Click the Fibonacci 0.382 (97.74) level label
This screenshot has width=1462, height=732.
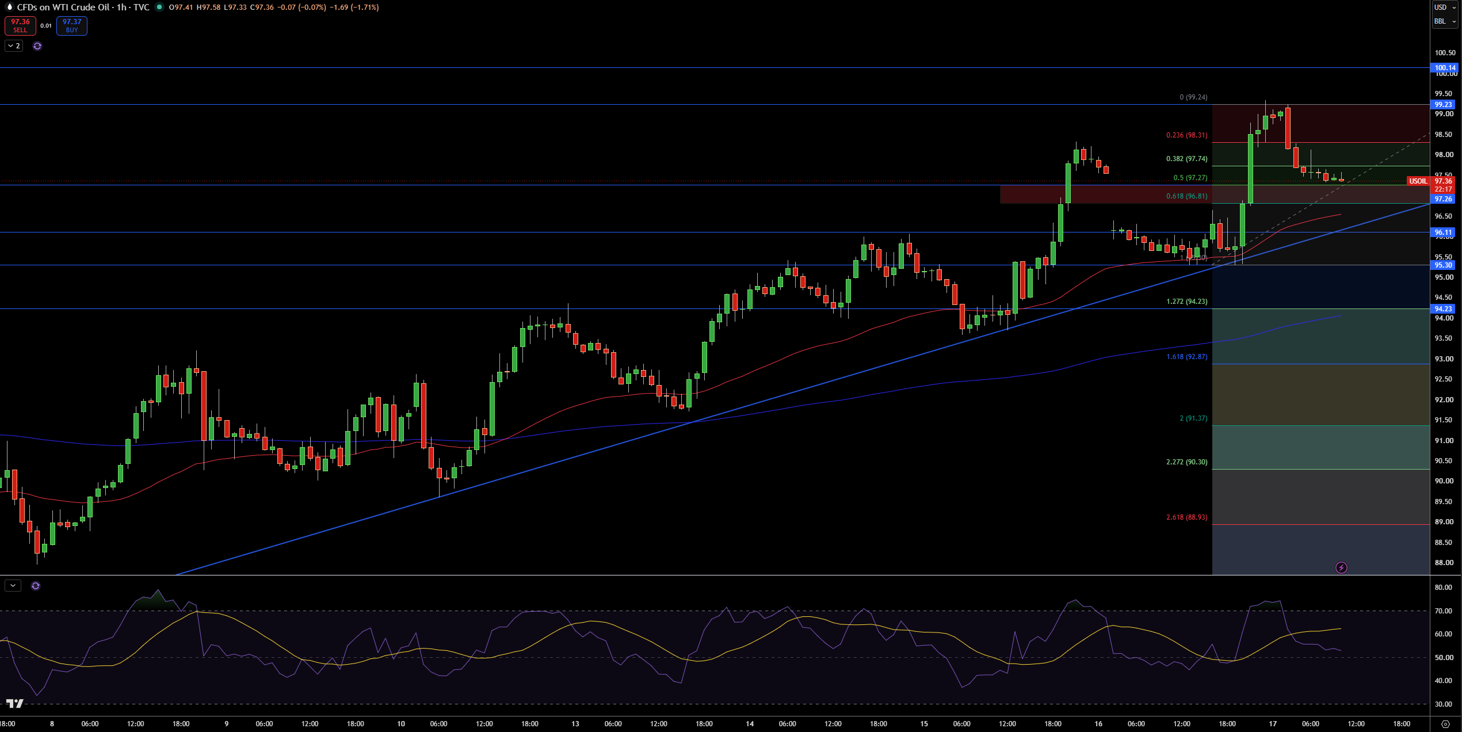pos(1186,159)
